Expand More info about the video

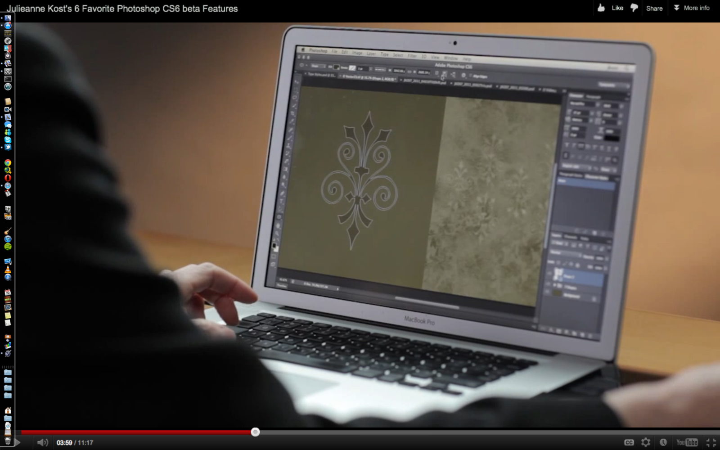point(692,8)
